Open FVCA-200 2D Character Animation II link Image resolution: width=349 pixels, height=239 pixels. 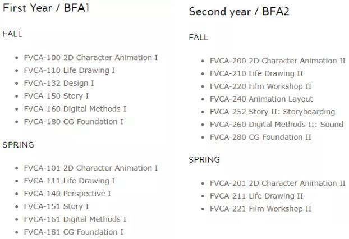[x=278, y=61]
